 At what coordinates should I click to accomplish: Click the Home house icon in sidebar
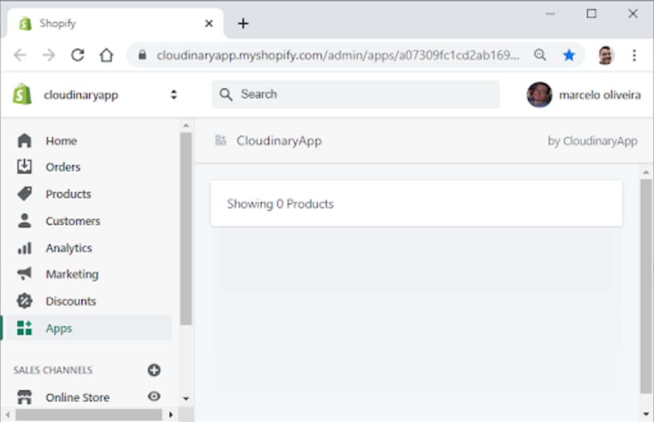click(x=24, y=140)
